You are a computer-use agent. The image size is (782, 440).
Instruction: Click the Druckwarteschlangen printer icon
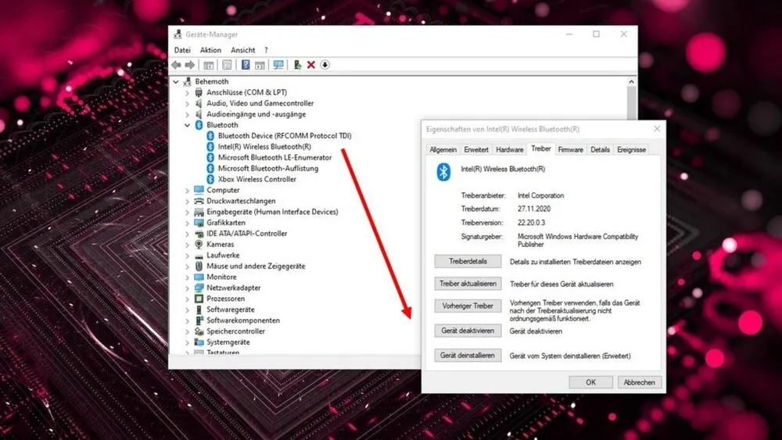click(x=199, y=201)
